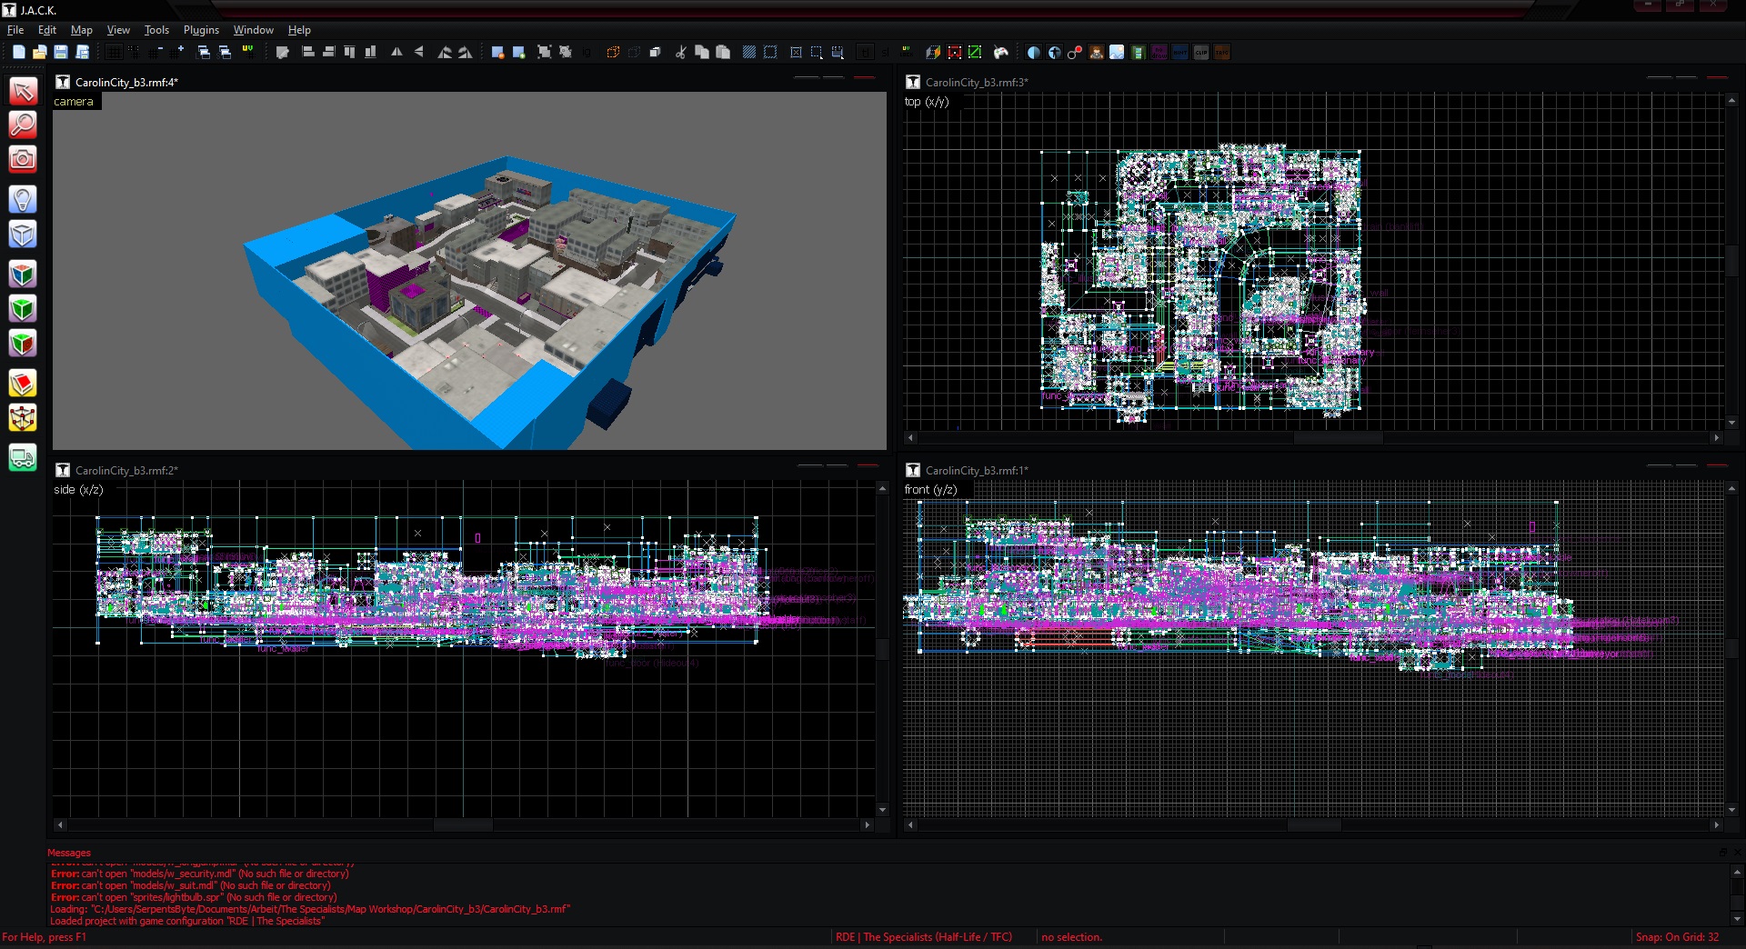Open the Path truck tool
This screenshot has height=949, width=1746.
point(23,458)
